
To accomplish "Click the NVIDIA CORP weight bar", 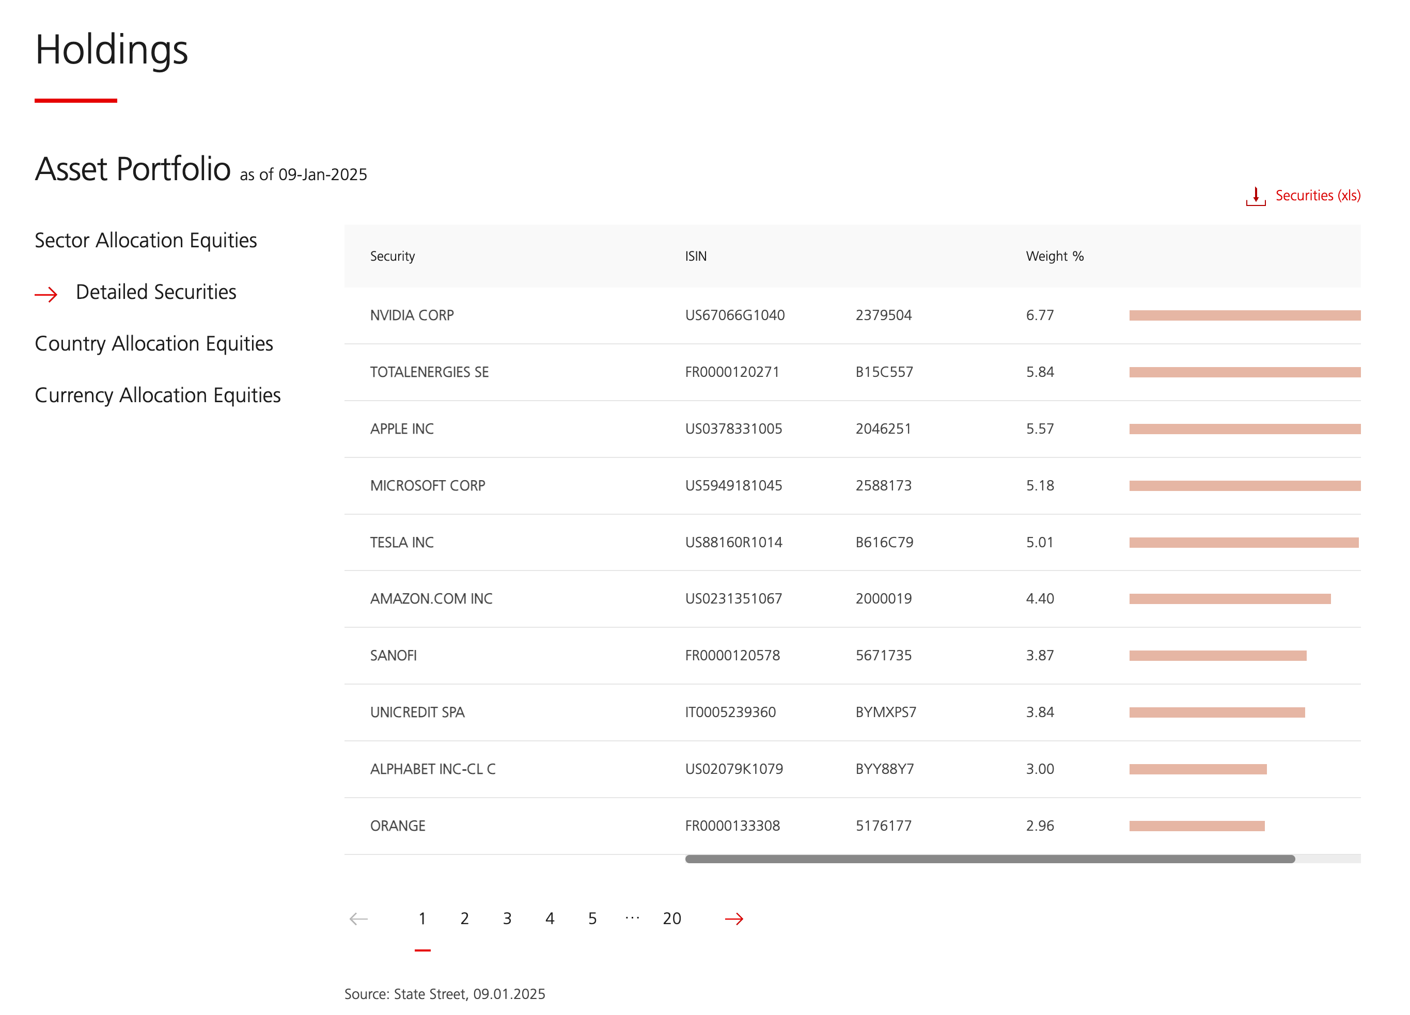I will [x=1244, y=316].
